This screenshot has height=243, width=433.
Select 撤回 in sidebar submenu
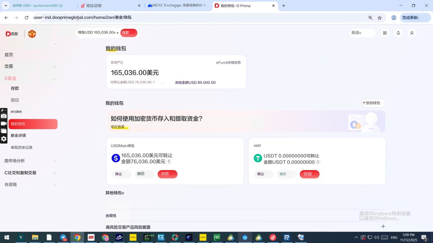(x=15, y=100)
